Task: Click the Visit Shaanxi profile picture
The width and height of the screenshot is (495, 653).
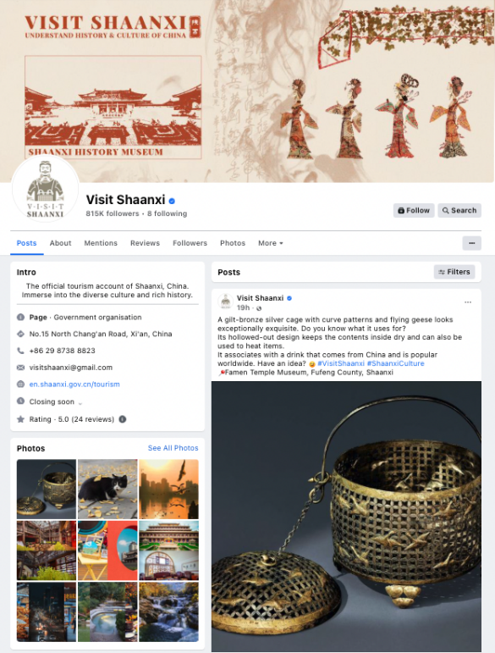Action: coord(46,190)
